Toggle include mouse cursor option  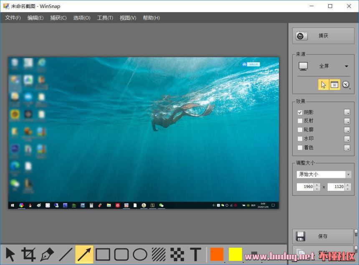pos(323,85)
